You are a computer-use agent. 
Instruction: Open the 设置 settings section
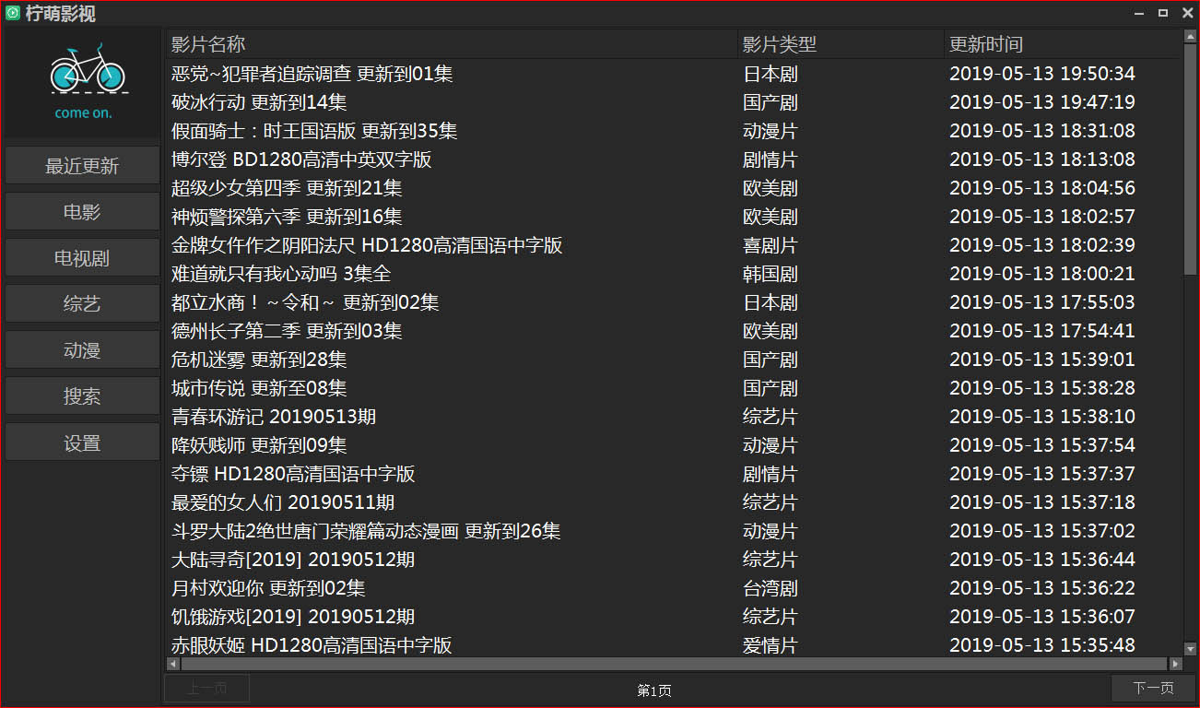[81, 442]
